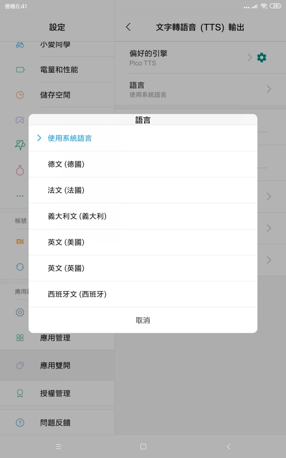Viewport: 286px width, 458px height.
Task: Expand 偏好的引擎 chevron
Action: click(249, 58)
